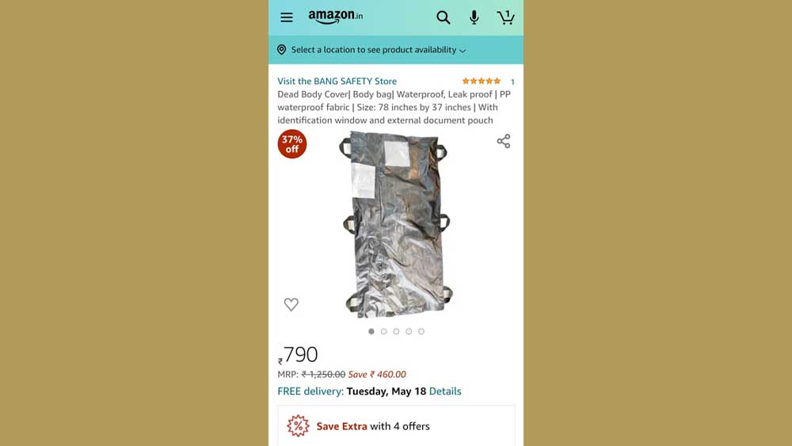Expand Save Extra with 4 offers
Viewport: 792px width, 446px height.
point(396,425)
